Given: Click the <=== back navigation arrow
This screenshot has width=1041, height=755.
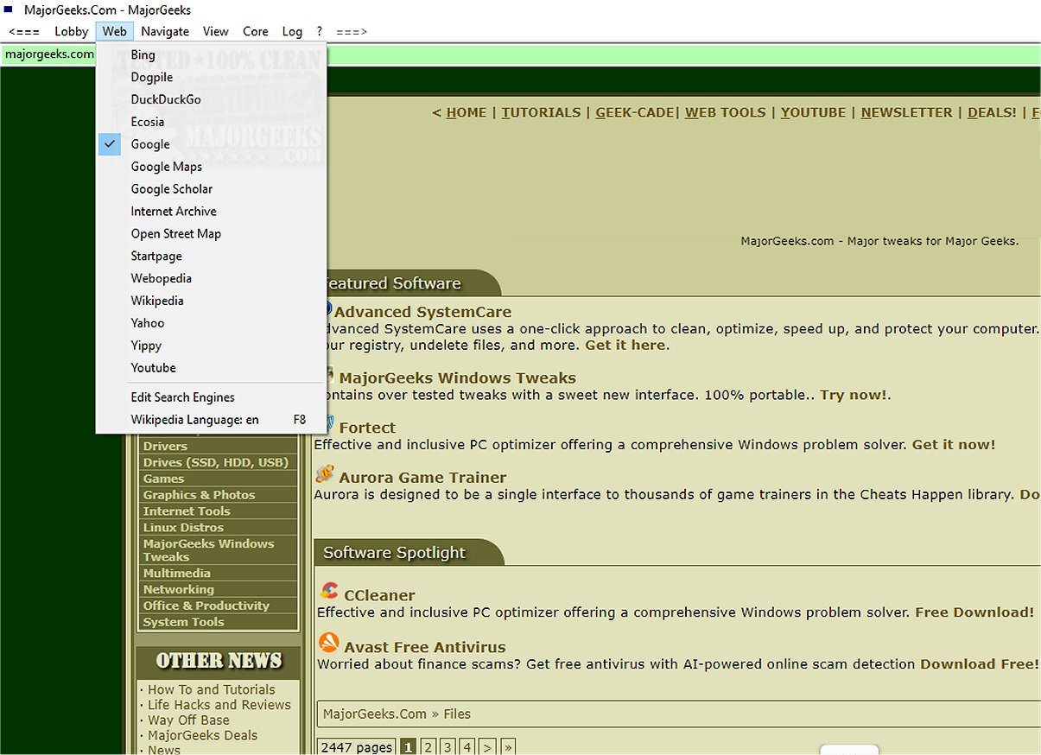Looking at the screenshot, I should (x=24, y=31).
